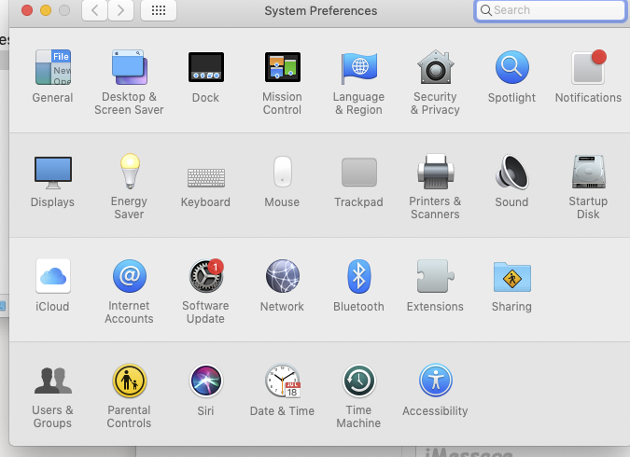Go forward with the right arrow button
The width and height of the screenshot is (630, 457).
(120, 10)
